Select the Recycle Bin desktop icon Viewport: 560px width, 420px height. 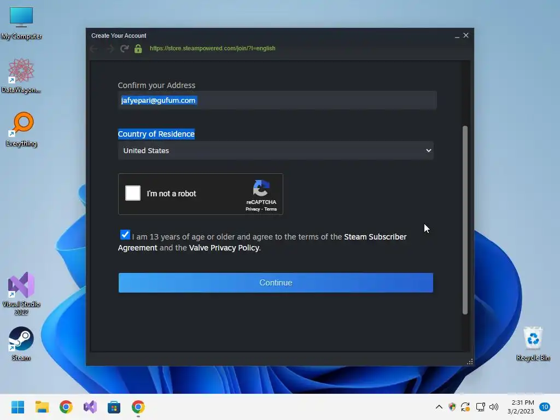[x=533, y=343]
